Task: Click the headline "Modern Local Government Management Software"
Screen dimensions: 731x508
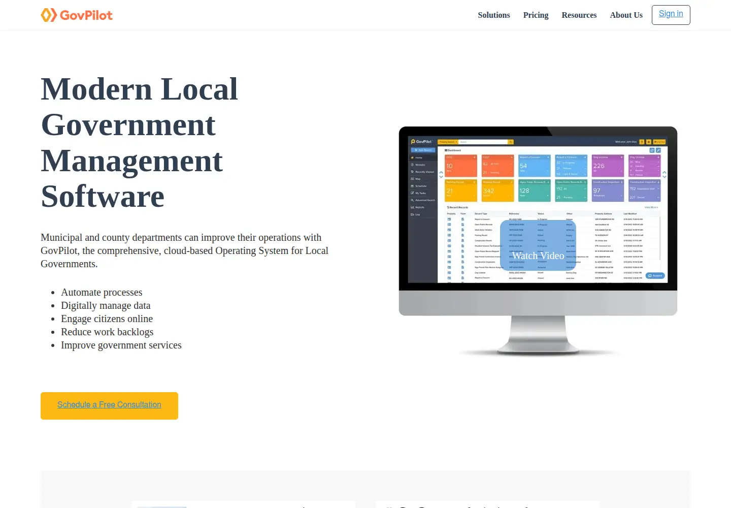Action: click(140, 143)
